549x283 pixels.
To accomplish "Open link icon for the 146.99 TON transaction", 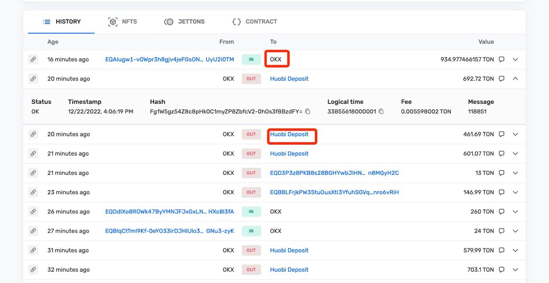I will click(x=33, y=192).
